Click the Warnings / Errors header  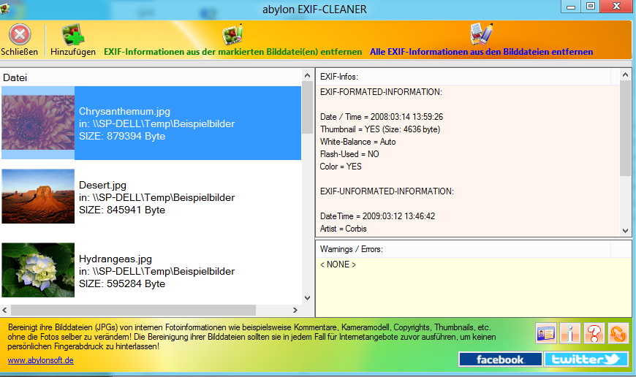coord(351,249)
